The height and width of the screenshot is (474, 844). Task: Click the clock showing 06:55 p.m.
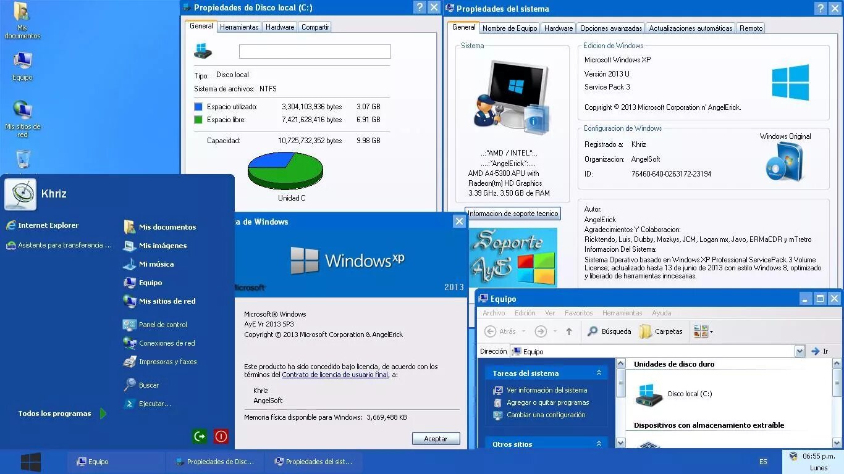[x=819, y=456]
